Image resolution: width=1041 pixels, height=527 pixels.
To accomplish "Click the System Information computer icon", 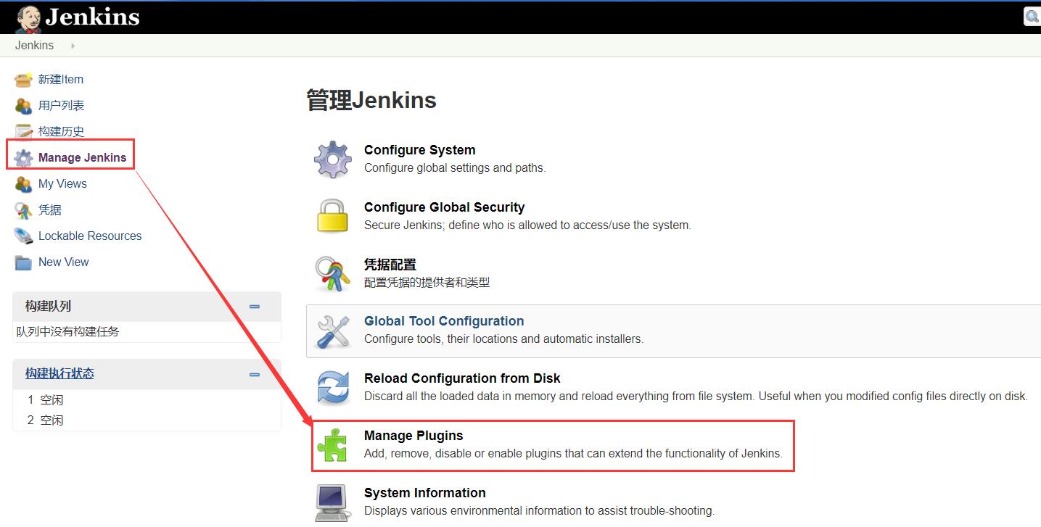I will tap(333, 502).
